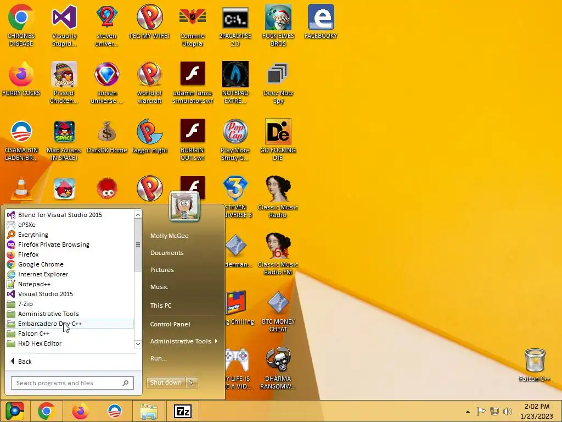562x422 pixels.
Task: Expand the Embarcadero Dev-C++ folder
Action: click(70, 324)
